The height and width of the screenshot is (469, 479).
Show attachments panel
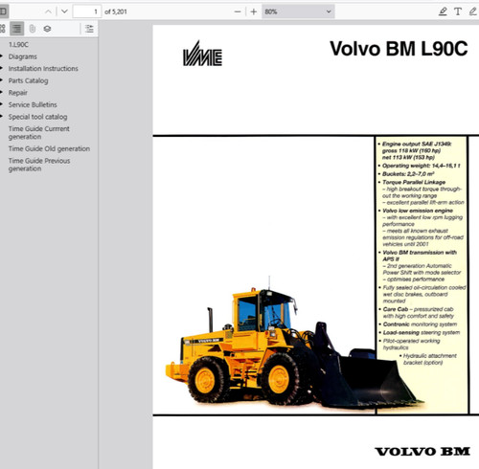[x=33, y=29]
